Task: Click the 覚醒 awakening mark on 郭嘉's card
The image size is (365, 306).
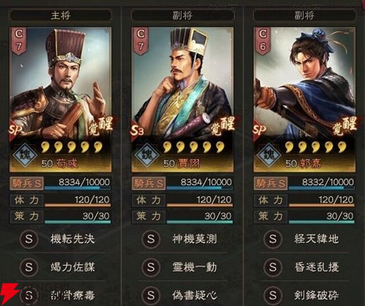Action: click(344, 126)
